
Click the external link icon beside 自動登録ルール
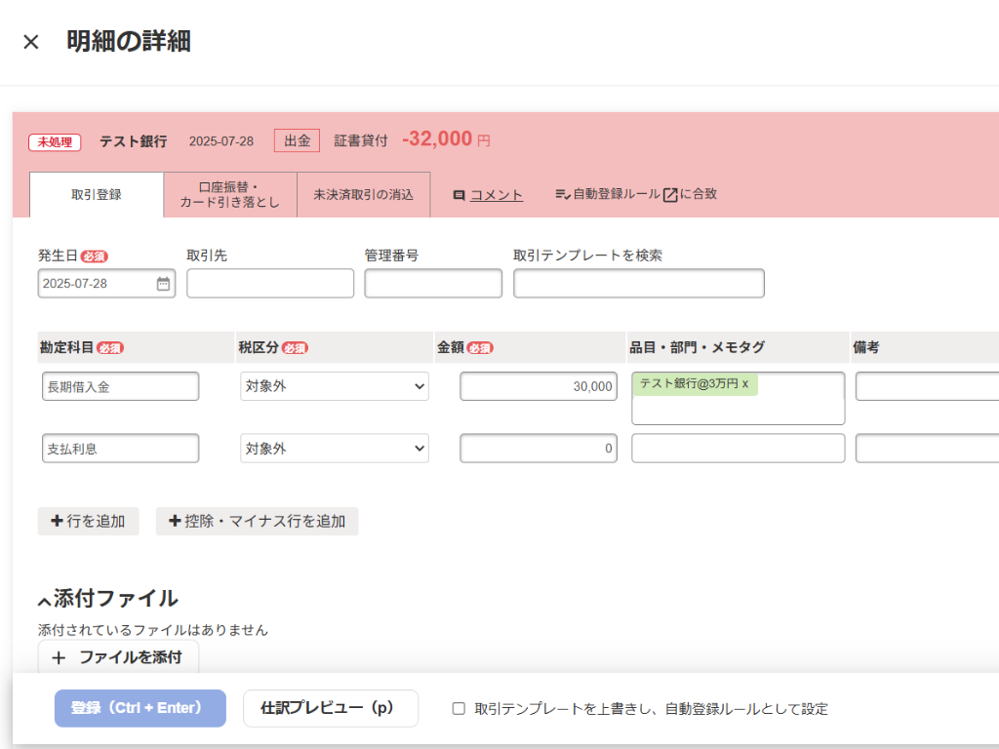670,195
